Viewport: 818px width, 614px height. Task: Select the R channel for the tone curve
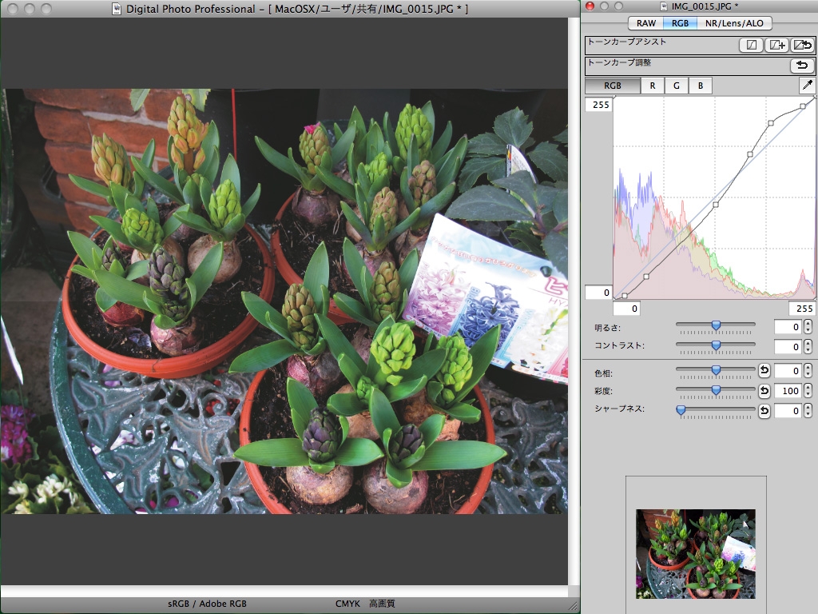coord(653,86)
